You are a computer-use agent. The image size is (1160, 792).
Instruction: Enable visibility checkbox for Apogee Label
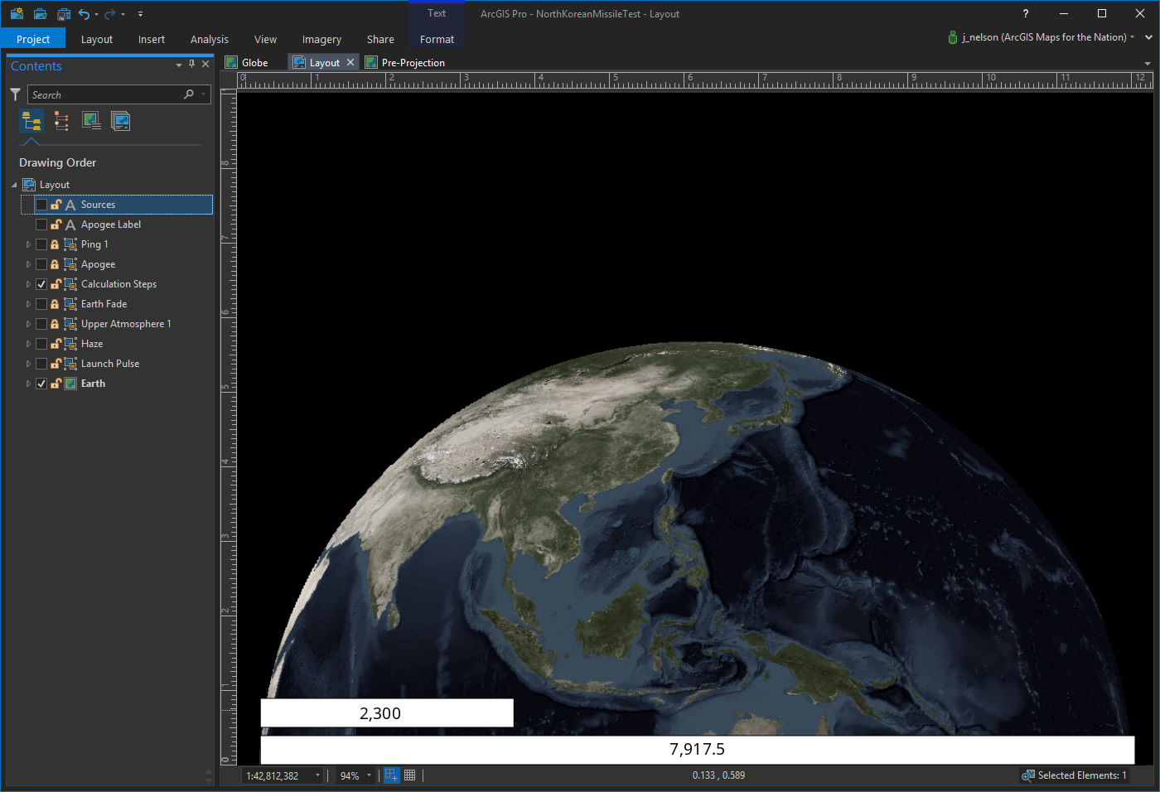tap(41, 225)
